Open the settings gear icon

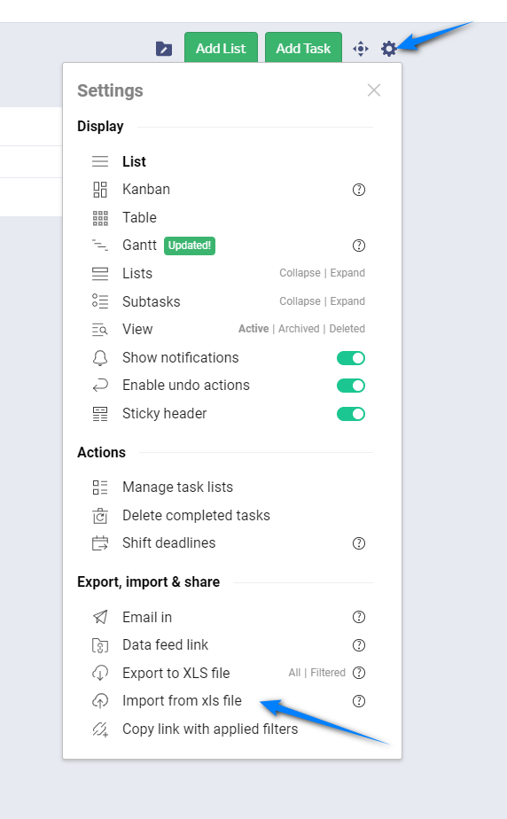(x=388, y=49)
